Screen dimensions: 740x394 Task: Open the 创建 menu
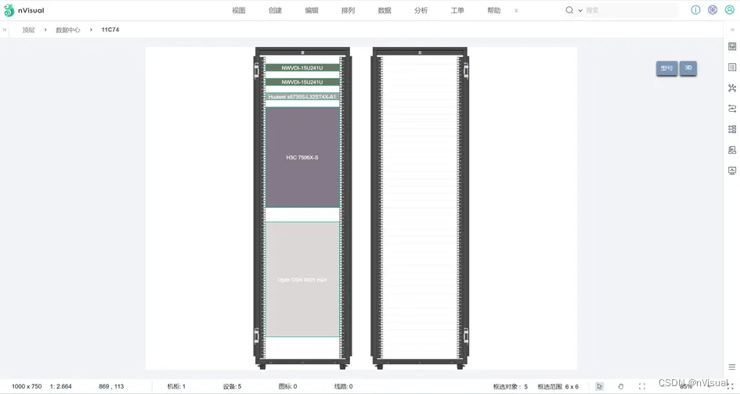point(275,10)
